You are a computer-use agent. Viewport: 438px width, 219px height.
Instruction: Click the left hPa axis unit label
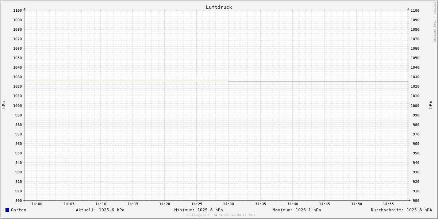pos(4,105)
